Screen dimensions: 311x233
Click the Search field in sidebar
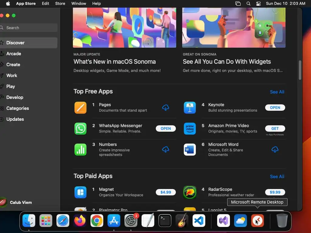click(29, 28)
